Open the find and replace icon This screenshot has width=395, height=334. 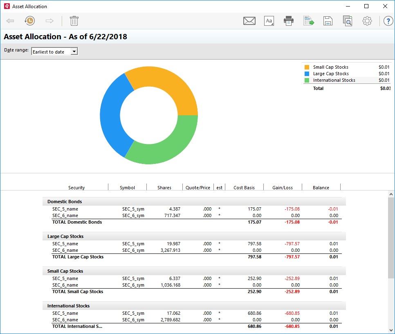[348, 21]
